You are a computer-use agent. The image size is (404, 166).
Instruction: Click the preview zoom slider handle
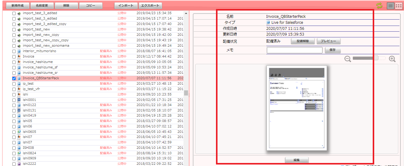coord(376,58)
